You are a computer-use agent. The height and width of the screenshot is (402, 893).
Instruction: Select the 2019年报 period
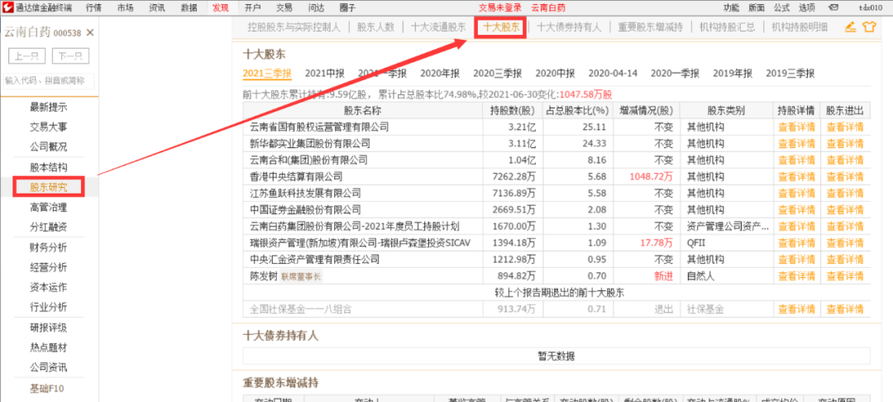(733, 73)
